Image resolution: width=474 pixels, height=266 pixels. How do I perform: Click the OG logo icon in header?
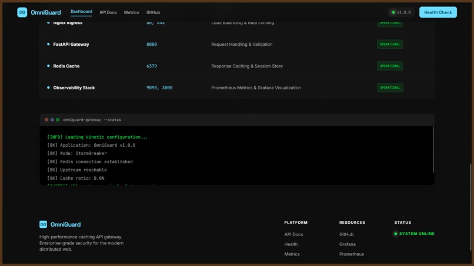coord(22,12)
